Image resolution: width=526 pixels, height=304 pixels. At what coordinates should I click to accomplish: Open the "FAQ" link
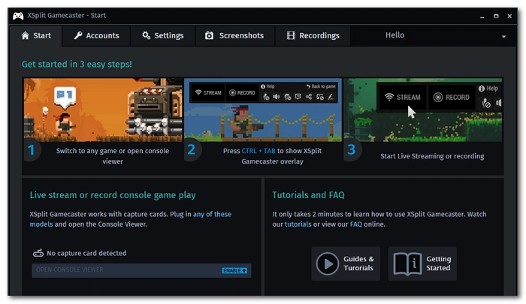[356, 224]
